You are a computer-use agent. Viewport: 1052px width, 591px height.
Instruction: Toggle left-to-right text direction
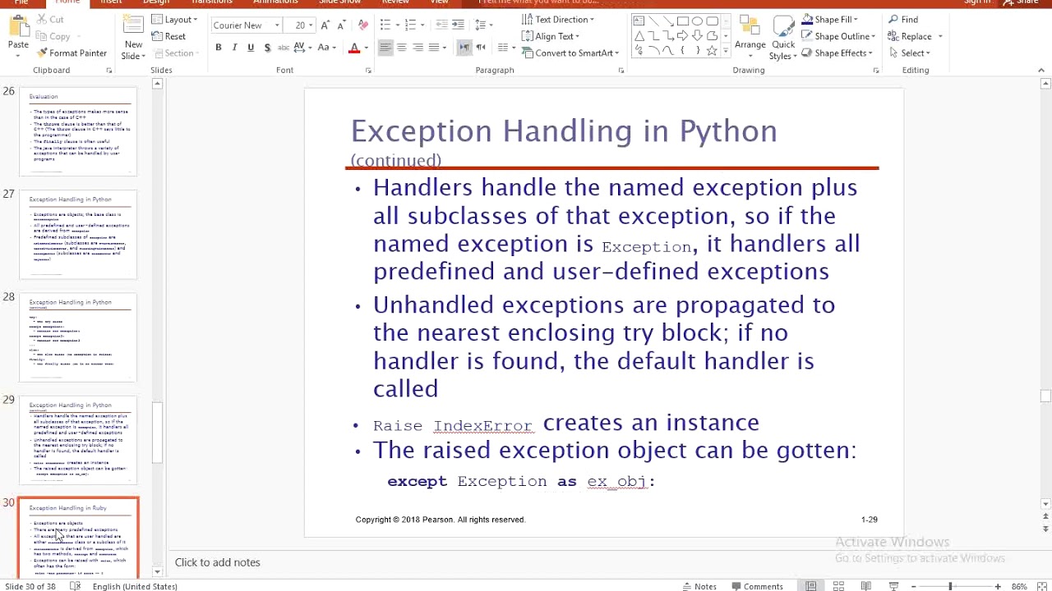pyautogui.click(x=464, y=48)
